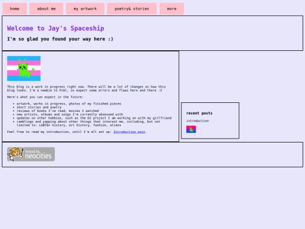Click the bullet artwork, works in progress

pyautogui.click(x=69, y=104)
